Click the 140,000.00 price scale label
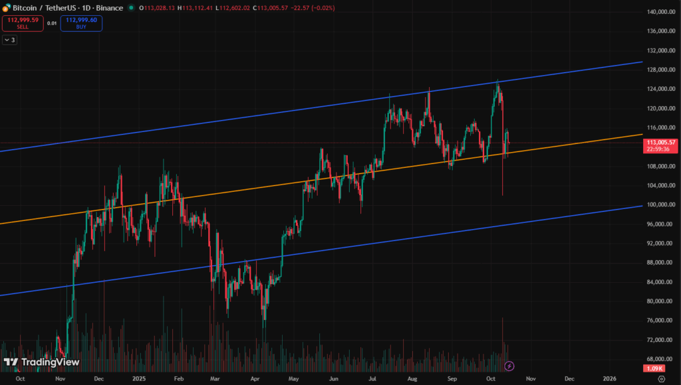This screenshot has width=681, height=385. pos(660,12)
